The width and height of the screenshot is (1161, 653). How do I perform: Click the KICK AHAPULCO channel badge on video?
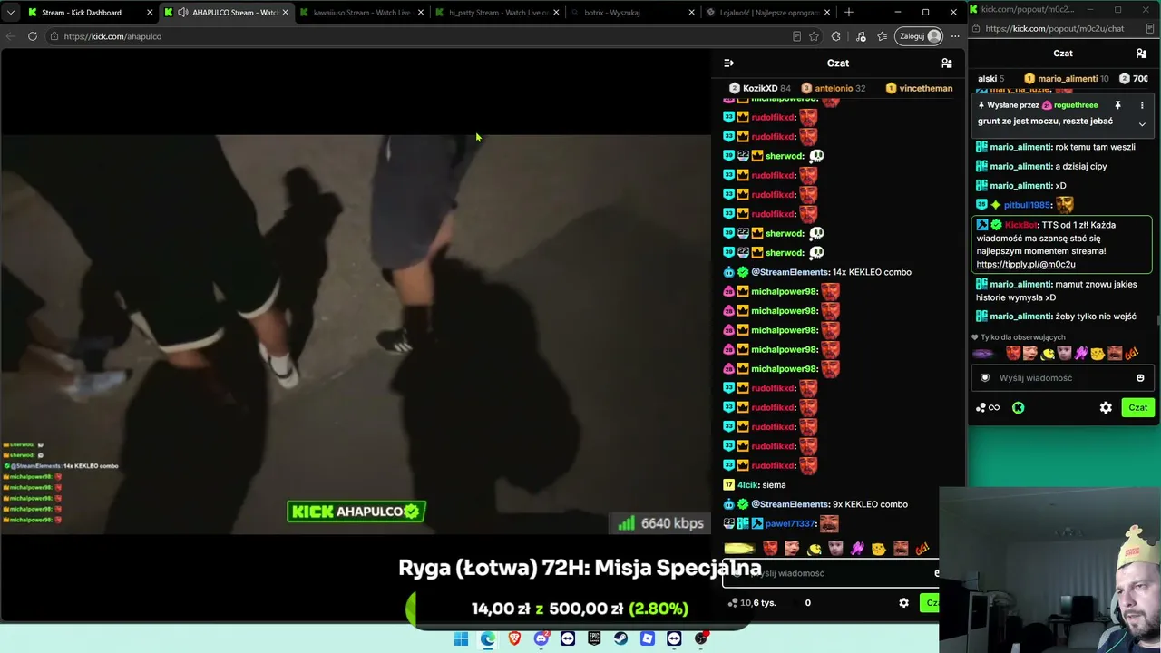(x=356, y=512)
